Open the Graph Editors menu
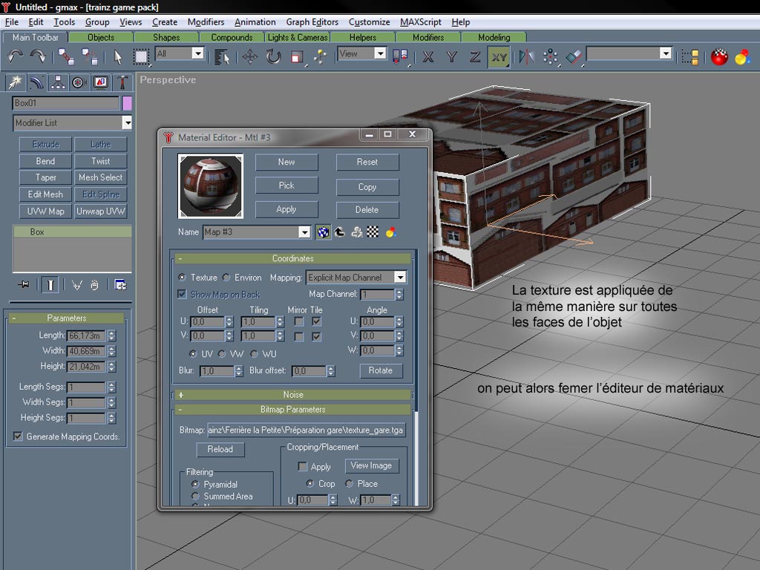This screenshot has width=760, height=570. point(312,22)
